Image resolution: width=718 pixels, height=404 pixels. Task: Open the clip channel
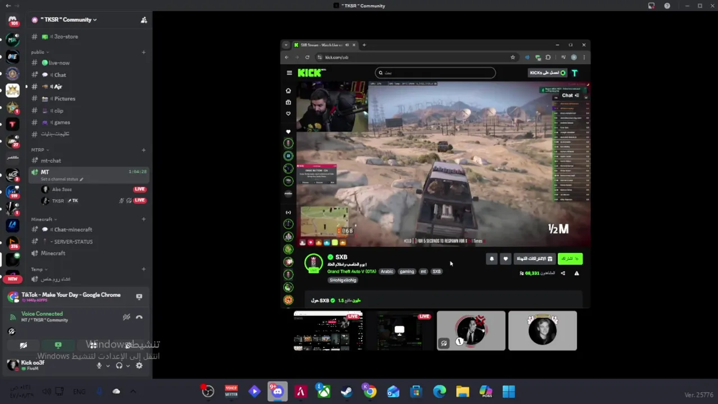click(89, 111)
